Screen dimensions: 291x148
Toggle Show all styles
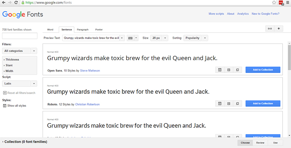coord(15,106)
